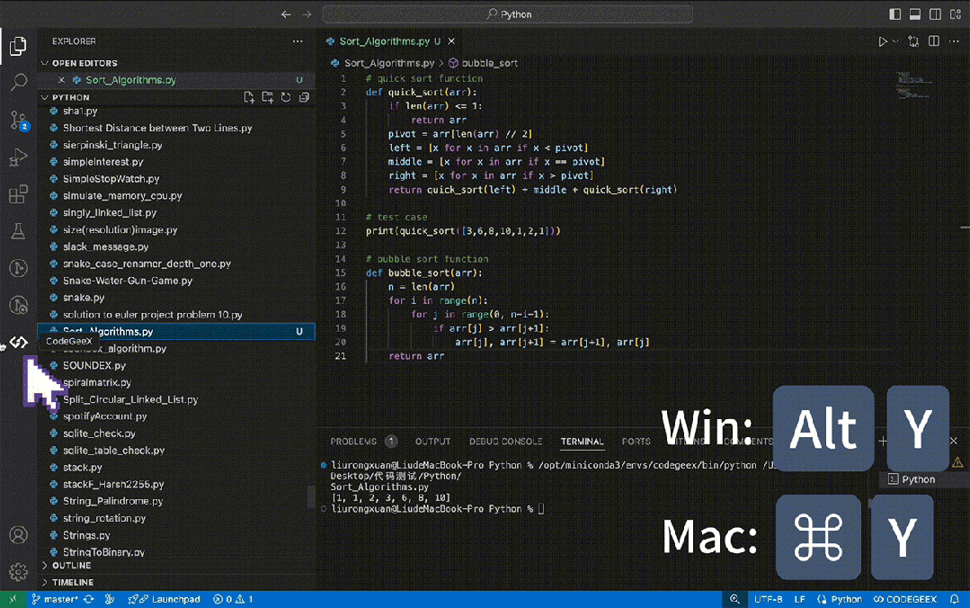Change the UTF-8 file encoding
This screenshot has width=970, height=608.
click(768, 599)
